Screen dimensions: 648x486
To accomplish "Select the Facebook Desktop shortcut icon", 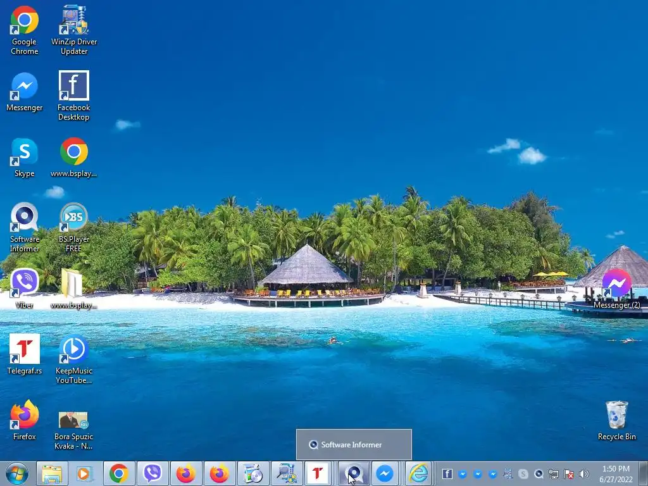I will click(74, 96).
